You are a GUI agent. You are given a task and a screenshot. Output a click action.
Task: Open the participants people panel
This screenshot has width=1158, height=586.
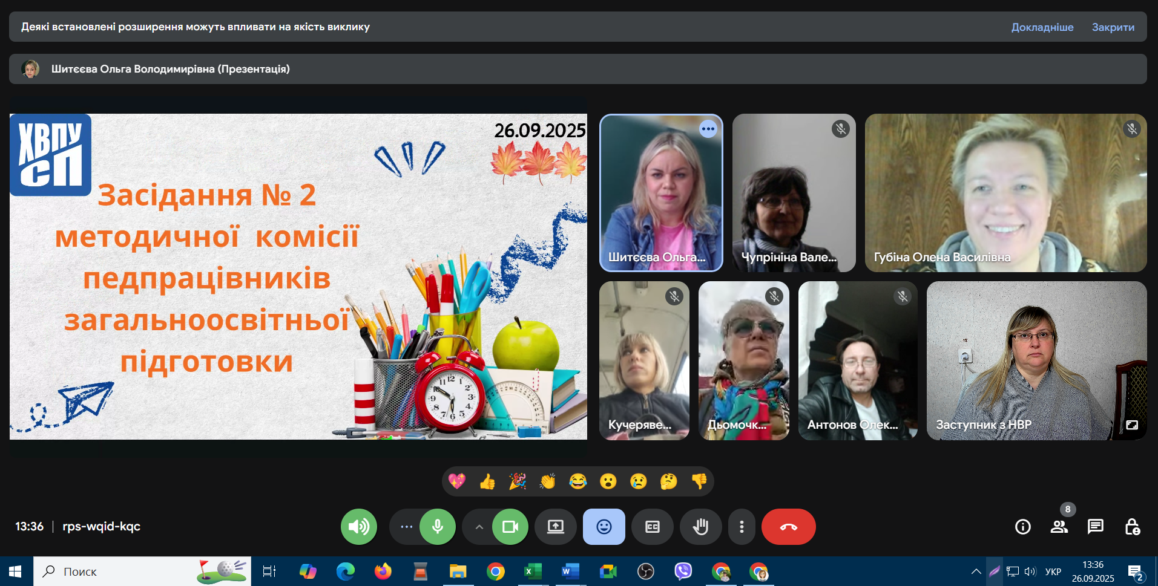pyautogui.click(x=1059, y=527)
